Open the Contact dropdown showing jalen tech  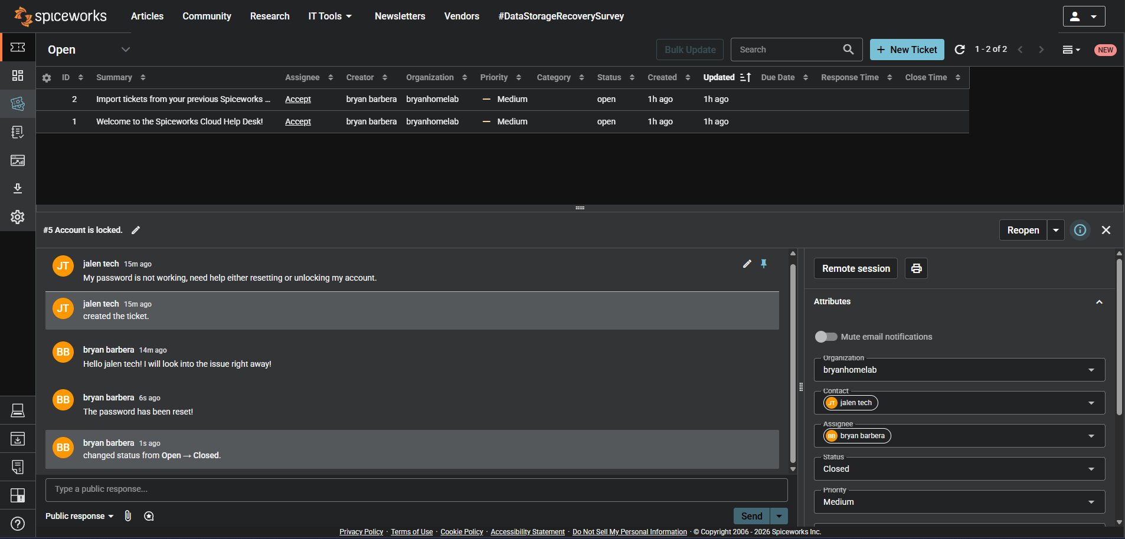tap(959, 403)
